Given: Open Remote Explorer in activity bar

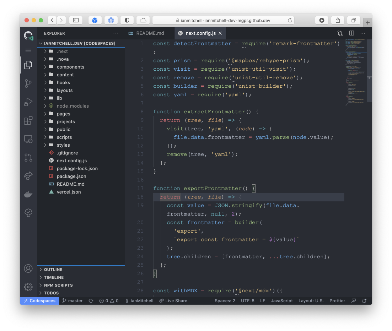Looking at the screenshot, I should pyautogui.click(x=28, y=139).
